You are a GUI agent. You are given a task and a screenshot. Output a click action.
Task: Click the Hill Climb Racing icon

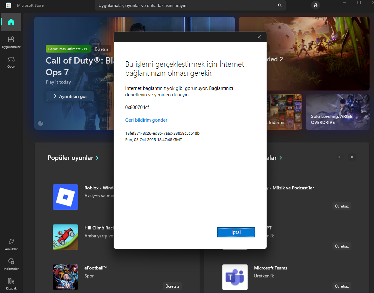(x=65, y=237)
